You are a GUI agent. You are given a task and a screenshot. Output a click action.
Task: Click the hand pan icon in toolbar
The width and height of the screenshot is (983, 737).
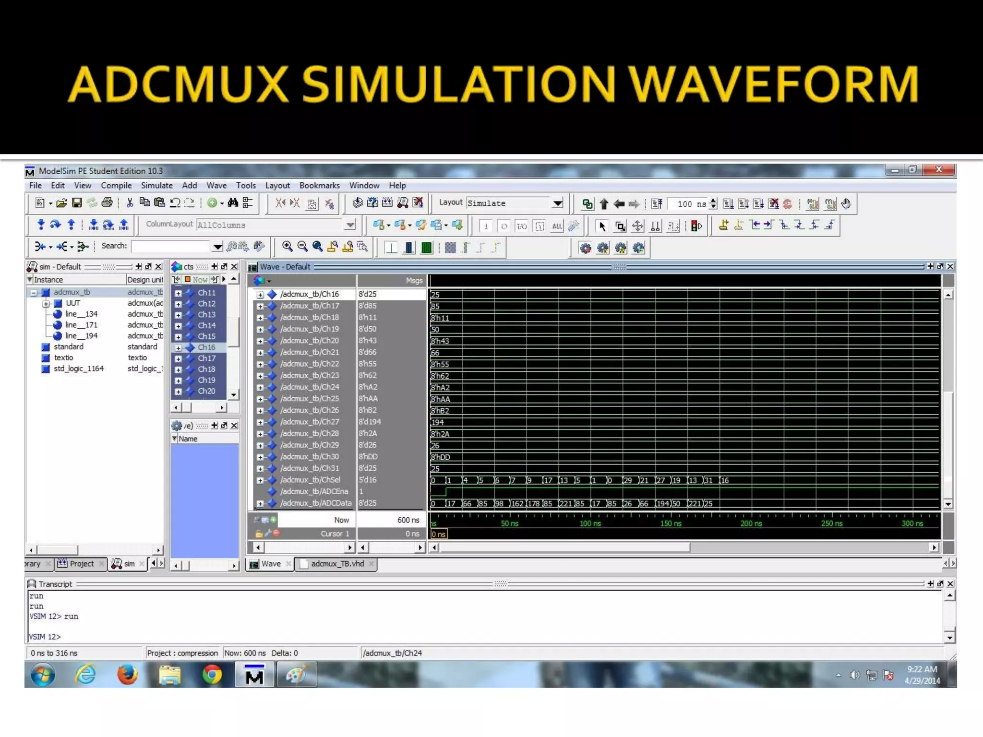coord(846,204)
